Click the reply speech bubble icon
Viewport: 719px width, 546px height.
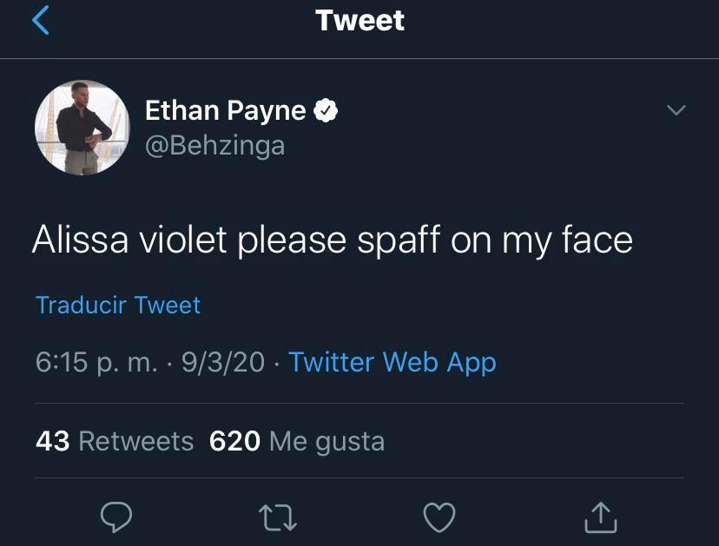point(116,517)
